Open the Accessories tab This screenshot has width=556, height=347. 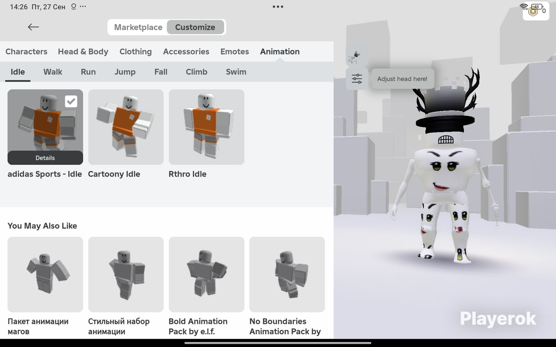click(186, 52)
